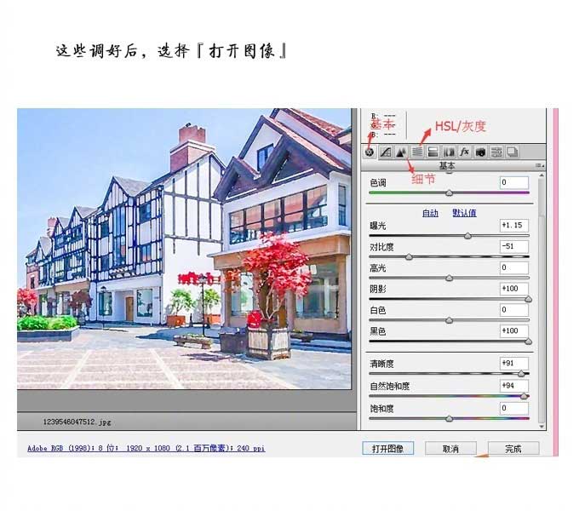Click the panel scrollbar up arrow
Image resolution: width=579 pixels, height=511 pixels.
542,175
